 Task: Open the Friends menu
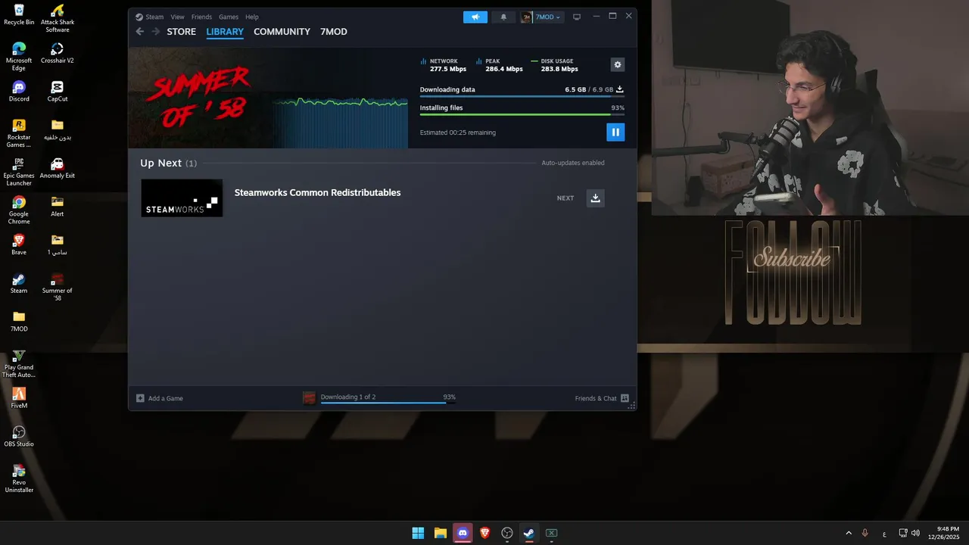[201, 17]
